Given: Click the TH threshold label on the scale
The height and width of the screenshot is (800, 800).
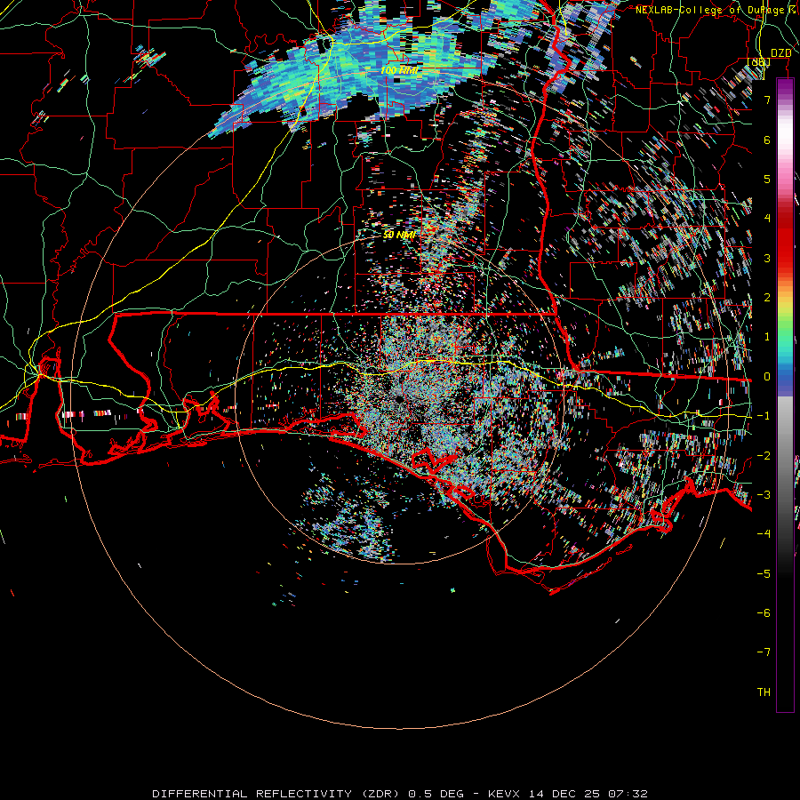Looking at the screenshot, I should tap(764, 692).
